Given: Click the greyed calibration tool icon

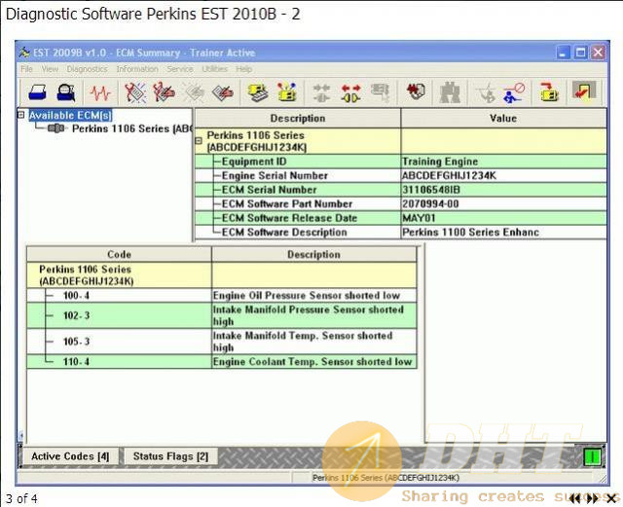Looking at the screenshot, I should click(487, 93).
